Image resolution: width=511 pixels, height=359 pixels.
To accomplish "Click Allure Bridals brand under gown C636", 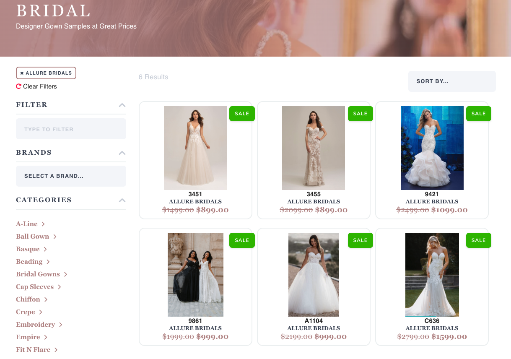I will pyautogui.click(x=432, y=328).
